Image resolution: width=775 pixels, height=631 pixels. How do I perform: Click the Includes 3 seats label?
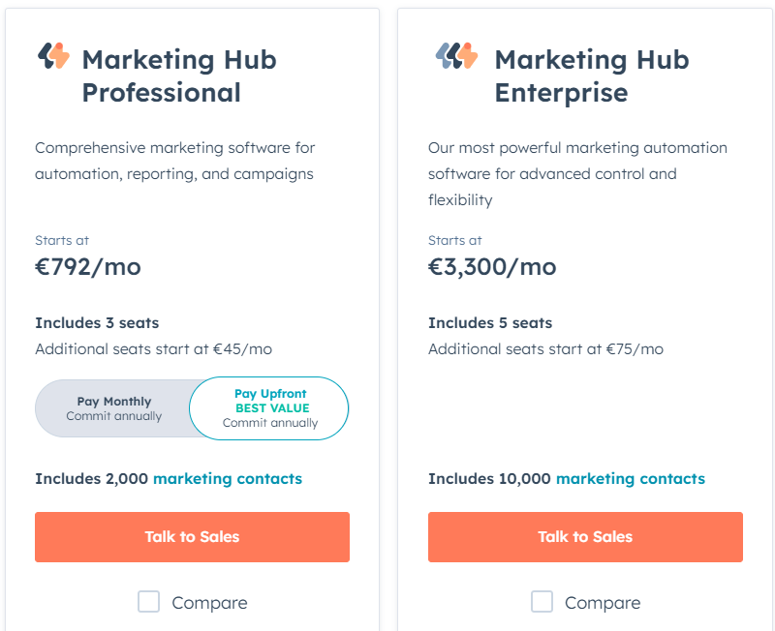tap(97, 322)
